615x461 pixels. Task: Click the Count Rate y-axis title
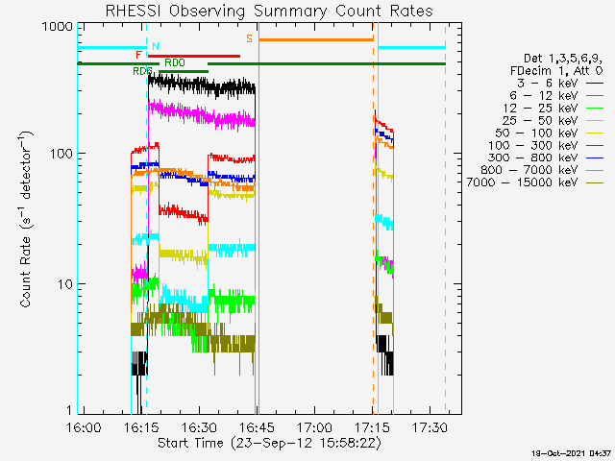click(x=26, y=220)
